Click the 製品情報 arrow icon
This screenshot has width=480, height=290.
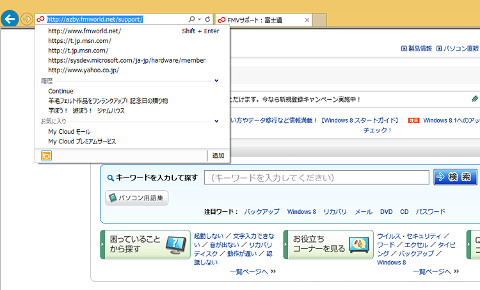404,49
